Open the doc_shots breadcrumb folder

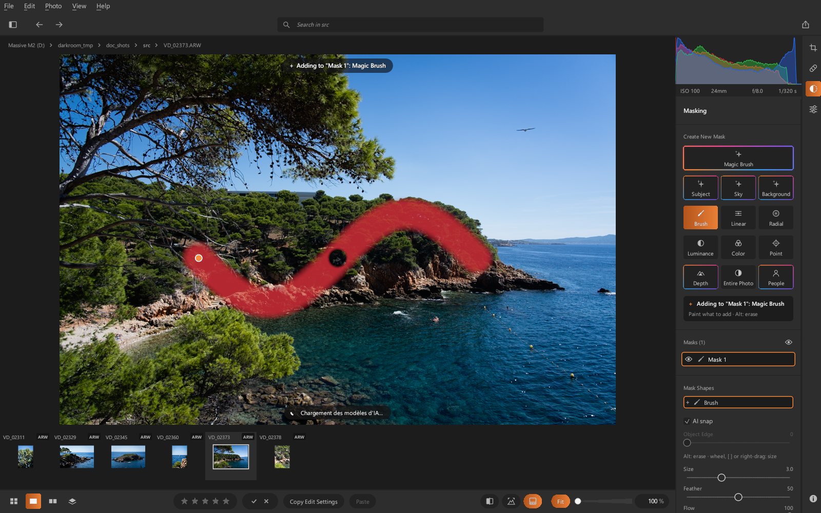(x=118, y=45)
